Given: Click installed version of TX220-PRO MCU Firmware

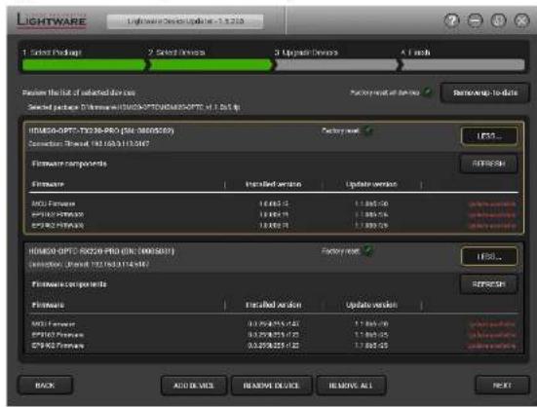Looking at the screenshot, I should [274, 203].
